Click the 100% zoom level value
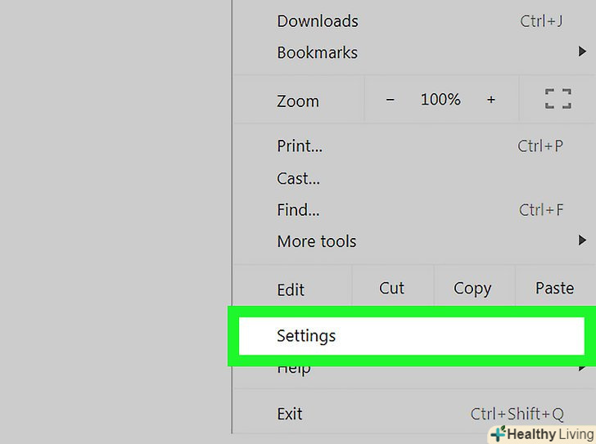 pyautogui.click(x=440, y=100)
